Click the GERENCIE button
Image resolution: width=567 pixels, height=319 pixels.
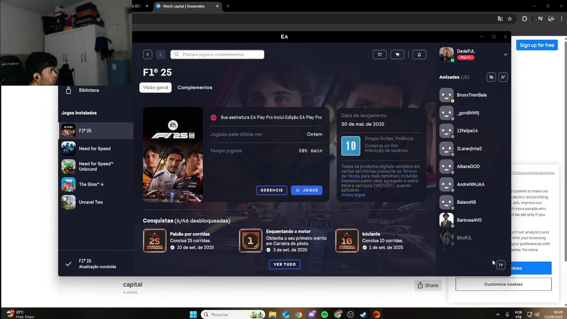(272, 190)
